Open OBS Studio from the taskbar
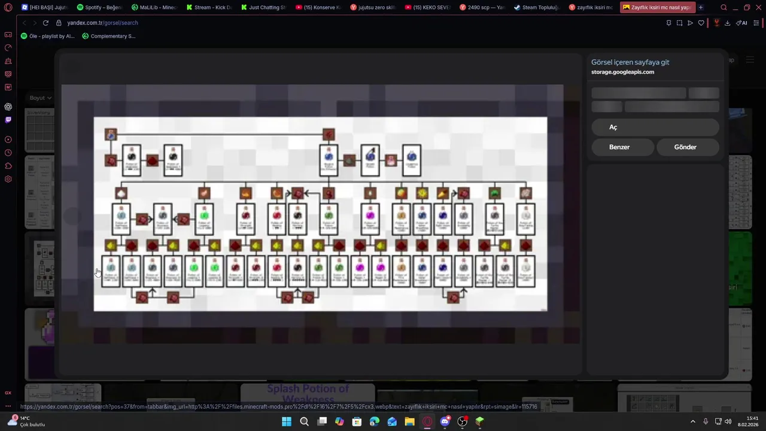 [462, 421]
